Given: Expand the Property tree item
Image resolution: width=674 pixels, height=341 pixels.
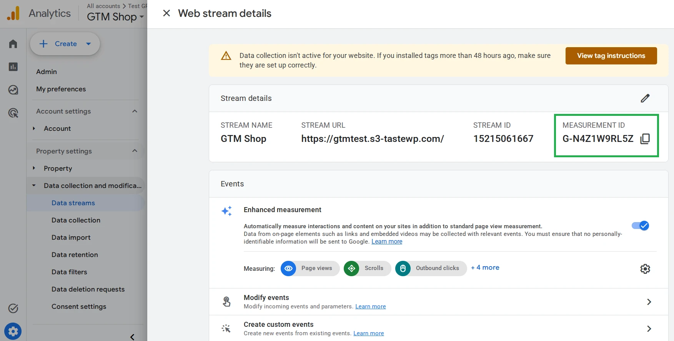Looking at the screenshot, I should 34,168.
